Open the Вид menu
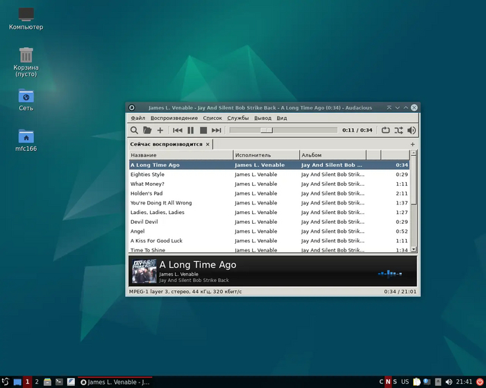This screenshot has width=486, height=388. tap(282, 118)
